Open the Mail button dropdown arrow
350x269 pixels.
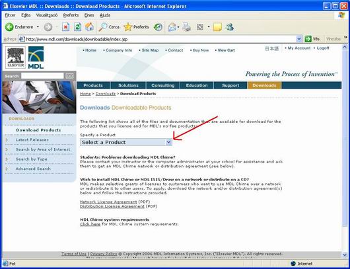click(x=178, y=27)
